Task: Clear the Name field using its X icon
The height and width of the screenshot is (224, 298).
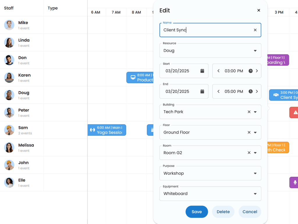Action: [x=255, y=30]
